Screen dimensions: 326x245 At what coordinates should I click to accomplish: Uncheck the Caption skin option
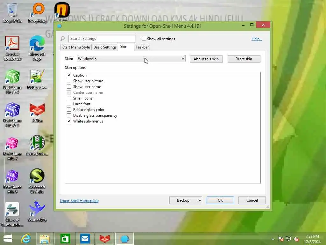click(x=69, y=75)
